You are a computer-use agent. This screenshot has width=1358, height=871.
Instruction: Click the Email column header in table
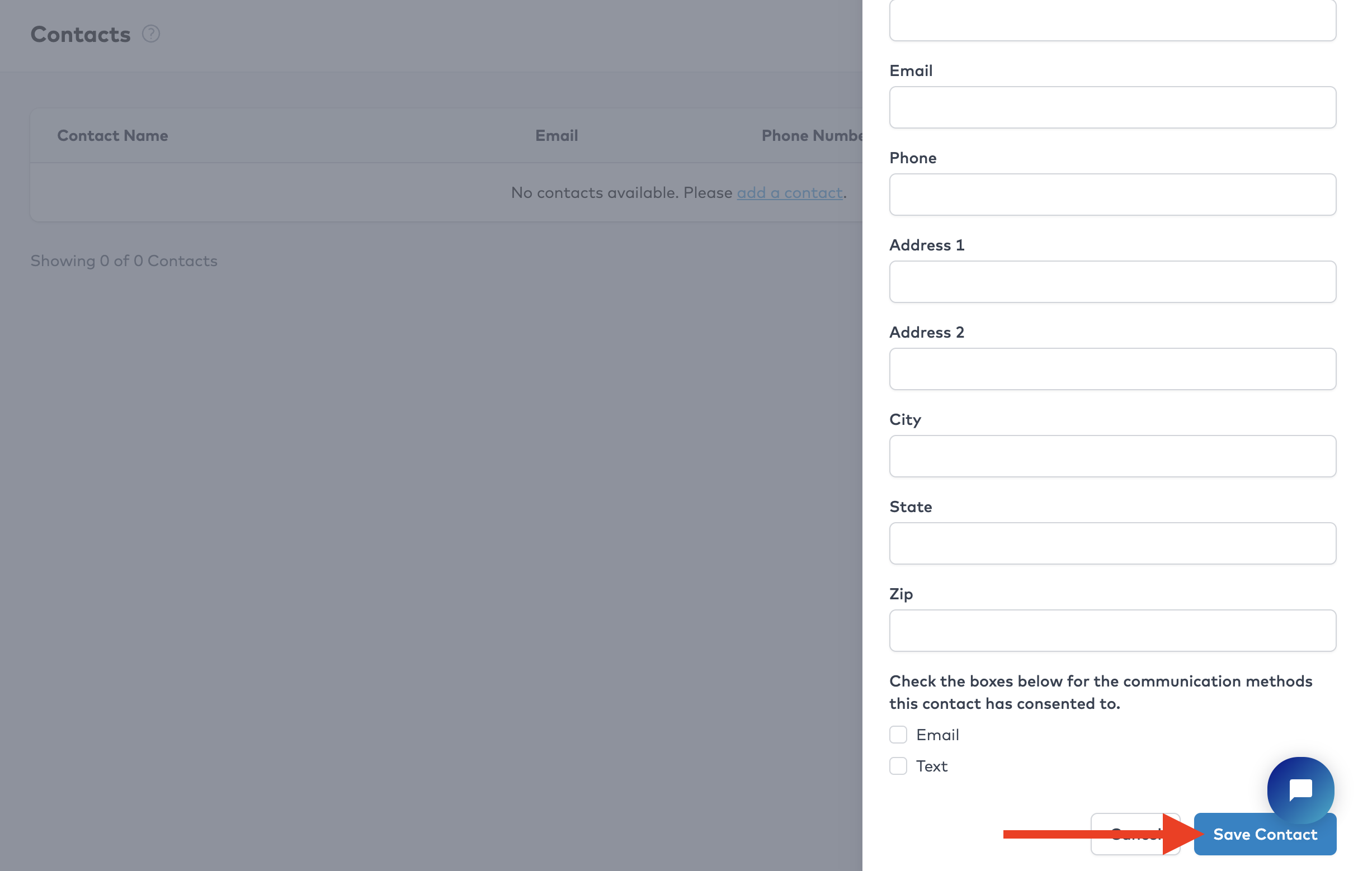(556, 136)
